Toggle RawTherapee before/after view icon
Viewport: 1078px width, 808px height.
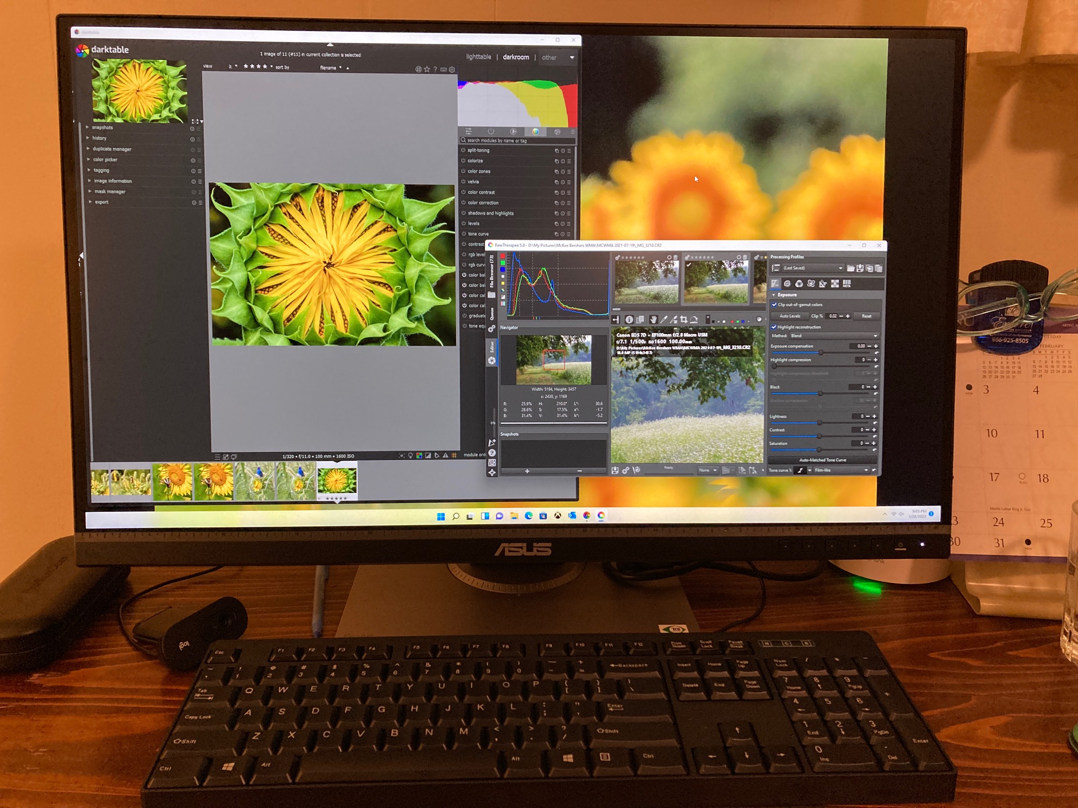[640, 320]
